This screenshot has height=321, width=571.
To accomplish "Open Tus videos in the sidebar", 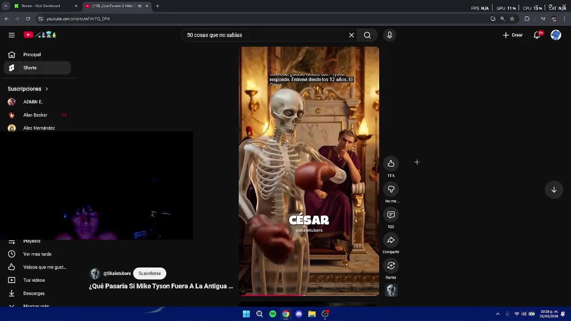I will tap(37, 280).
